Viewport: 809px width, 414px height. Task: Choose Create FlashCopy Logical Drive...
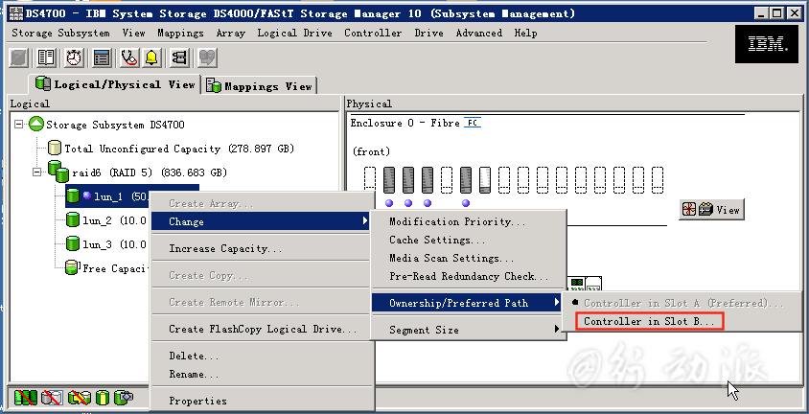(262, 329)
